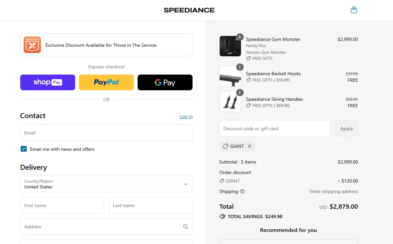Click the shipping help question mark icon

(242, 191)
